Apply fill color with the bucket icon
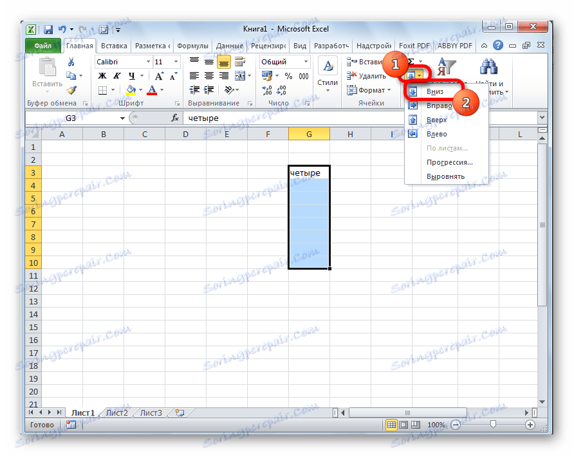 tap(131, 89)
